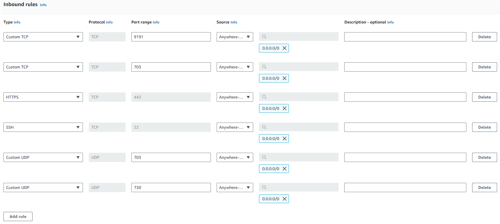Remove 0.0.0.0/0 from Custom UDP 730 rule

click(x=285, y=199)
